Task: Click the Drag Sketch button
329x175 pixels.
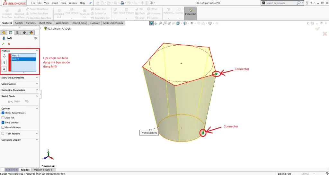Action: [14, 101]
